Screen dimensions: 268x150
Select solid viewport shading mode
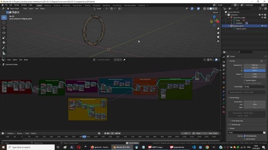[x=211, y=9]
